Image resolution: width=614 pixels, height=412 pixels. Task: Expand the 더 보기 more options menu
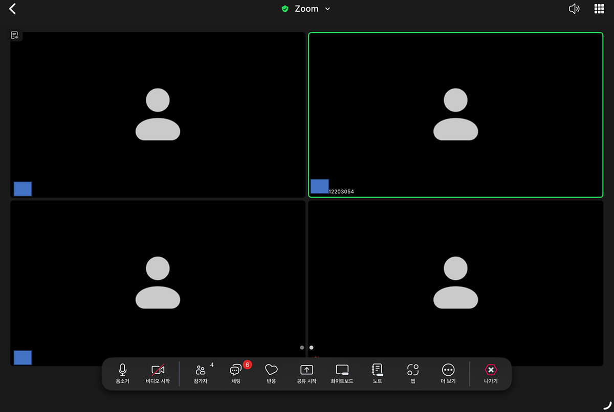click(448, 374)
